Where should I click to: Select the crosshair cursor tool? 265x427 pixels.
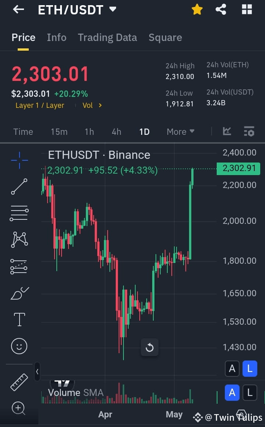(x=19, y=160)
